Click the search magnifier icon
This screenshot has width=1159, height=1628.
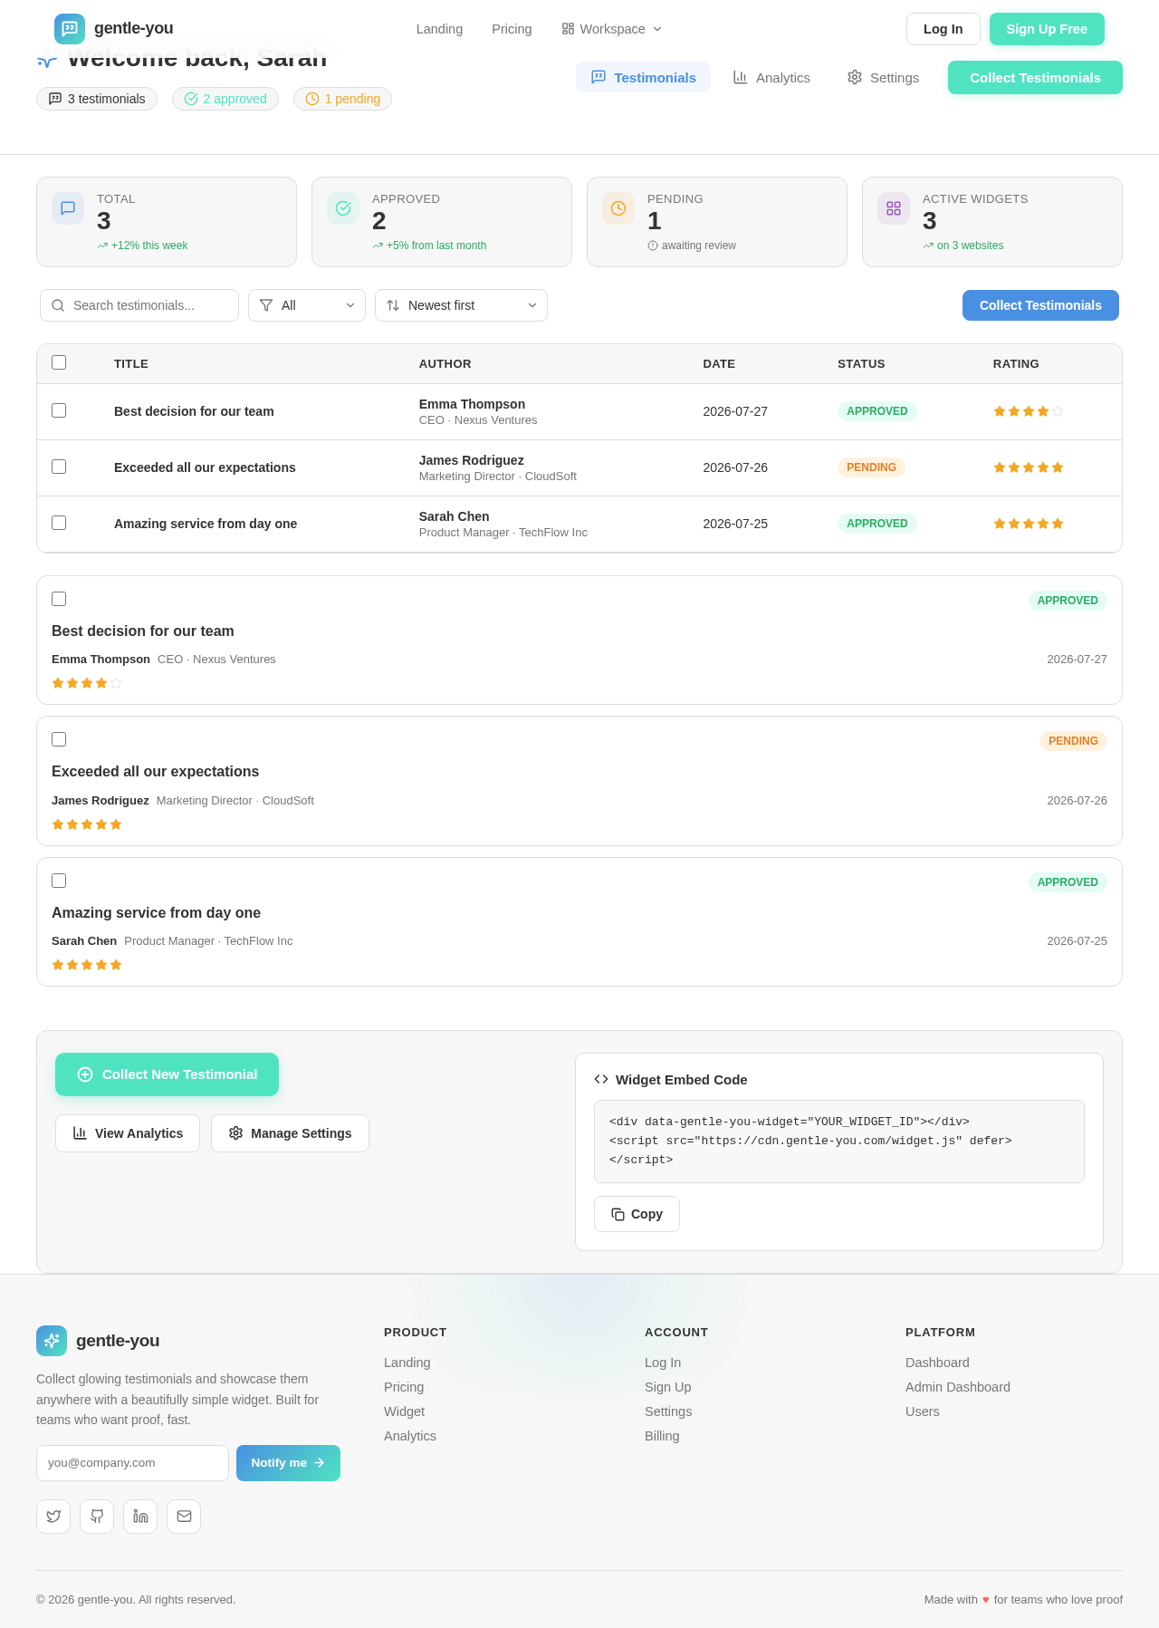[58, 305]
